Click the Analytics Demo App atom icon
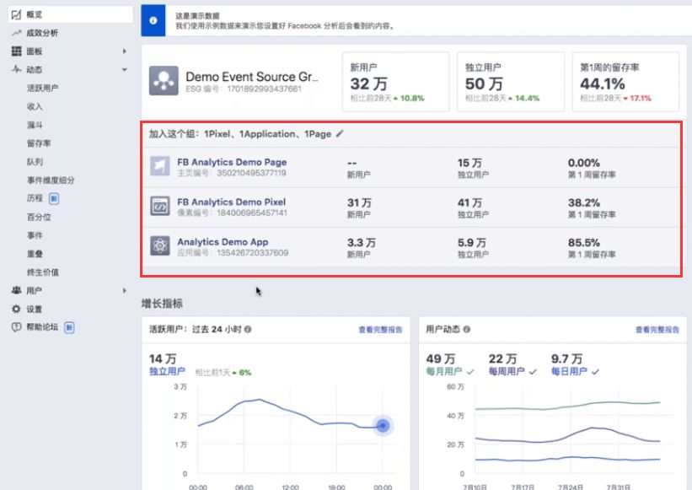The image size is (692, 490). 160,245
